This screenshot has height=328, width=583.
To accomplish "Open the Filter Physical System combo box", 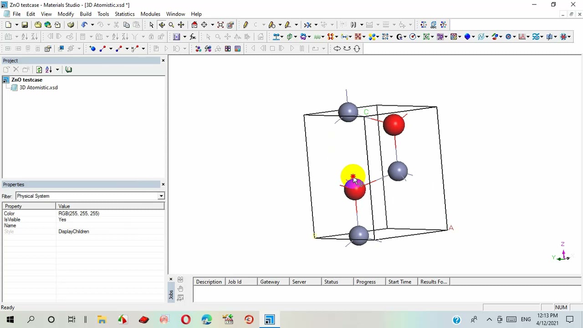I will tap(90, 196).
